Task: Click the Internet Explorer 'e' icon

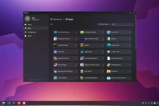Action: tap(55, 78)
